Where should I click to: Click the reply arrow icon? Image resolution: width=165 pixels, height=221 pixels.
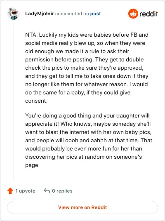[x=47, y=191]
